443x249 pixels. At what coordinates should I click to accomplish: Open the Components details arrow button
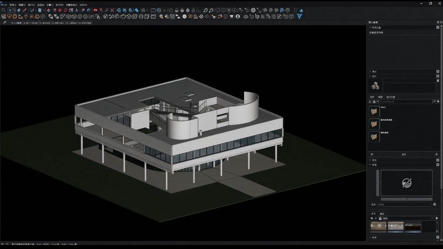(438, 101)
